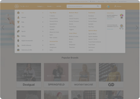
Task: Open the women'secret Summer Collections card
Action: 83,75
